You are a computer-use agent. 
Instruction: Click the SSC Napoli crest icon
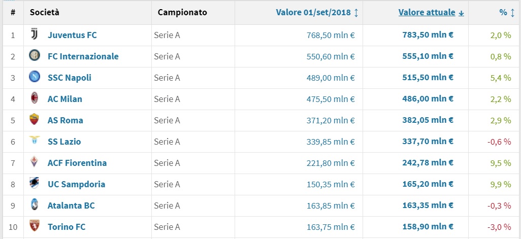34,78
